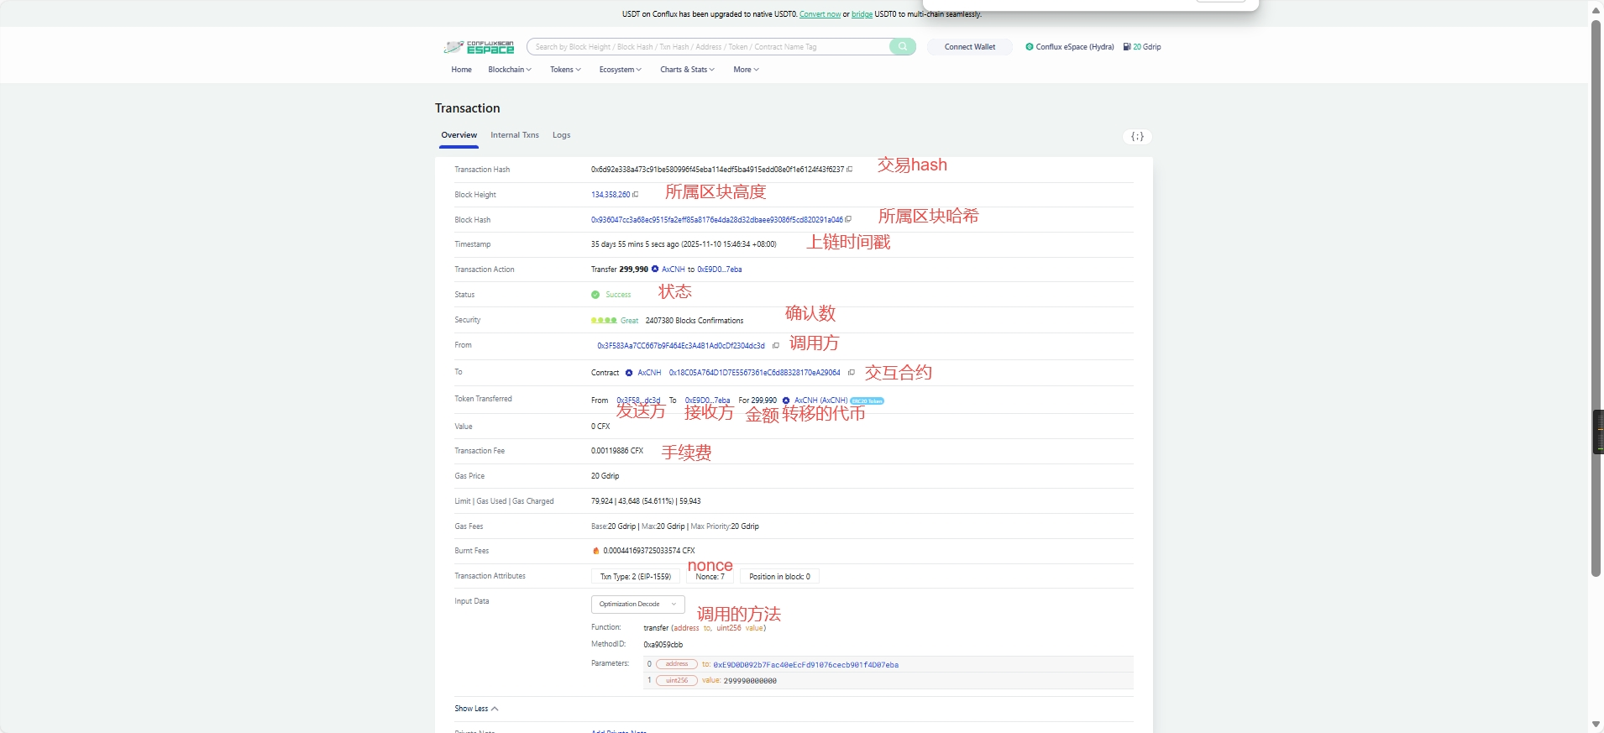Viewport: 1604px width, 733px height.
Task: Open block height 134,358,260 link
Action: pos(610,195)
